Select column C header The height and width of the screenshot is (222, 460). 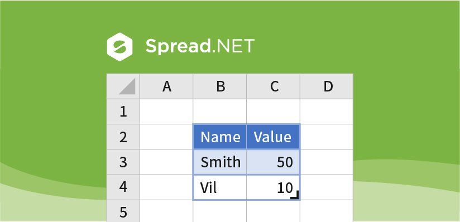[273, 86]
